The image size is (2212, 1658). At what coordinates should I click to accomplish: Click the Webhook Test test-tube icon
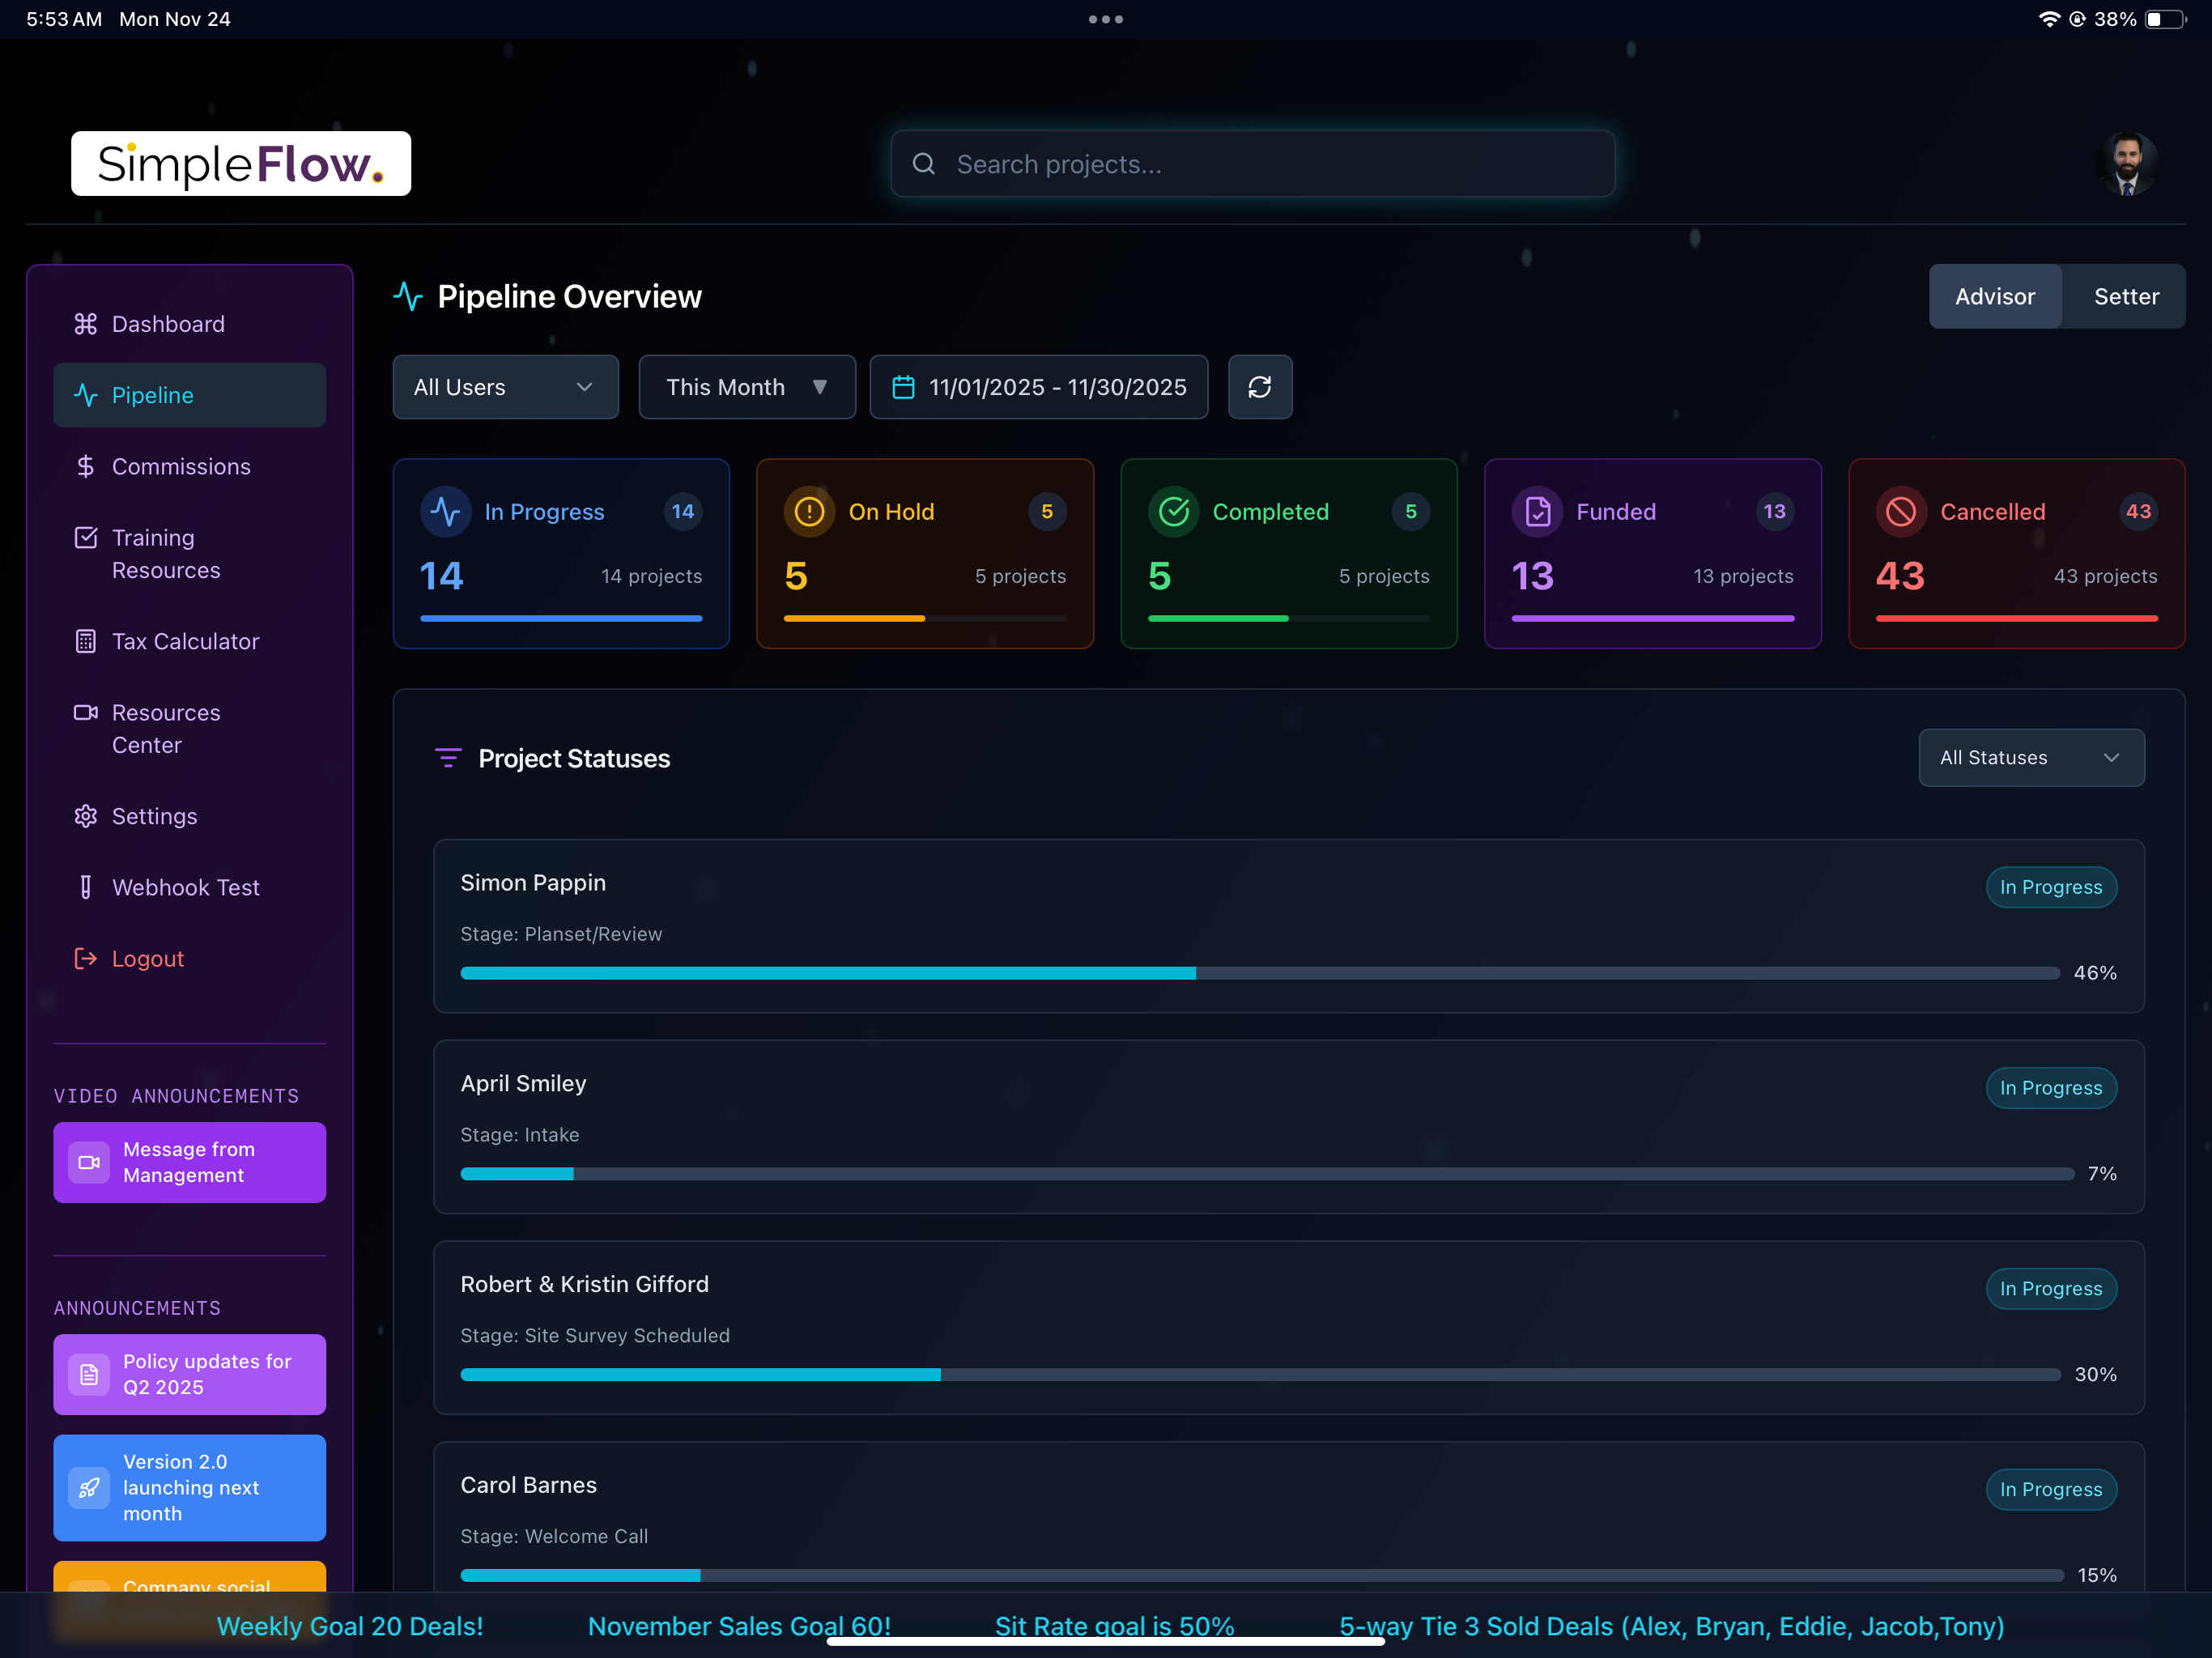pyautogui.click(x=86, y=887)
